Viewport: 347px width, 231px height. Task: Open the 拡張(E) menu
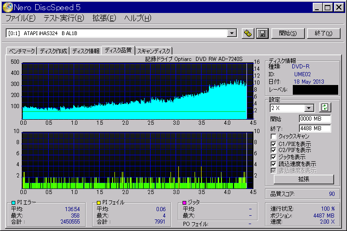pyautogui.click(x=104, y=18)
